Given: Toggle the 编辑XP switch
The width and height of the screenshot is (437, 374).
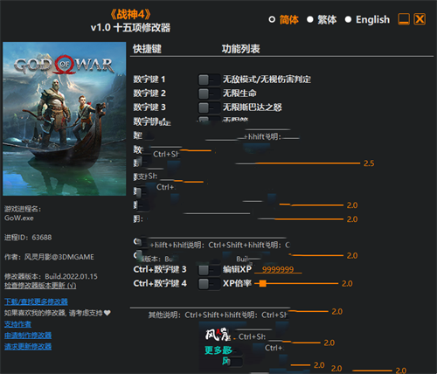Looking at the screenshot, I should coord(209,270).
